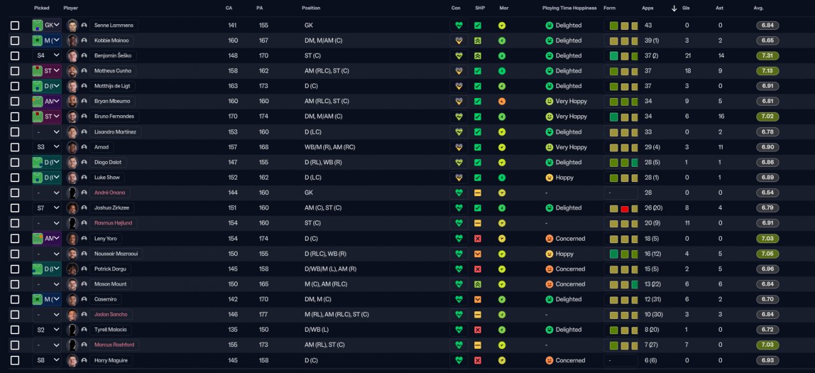Viewport: 815px width, 373px height.
Task: Sort the list by Position header
Action: point(311,8)
